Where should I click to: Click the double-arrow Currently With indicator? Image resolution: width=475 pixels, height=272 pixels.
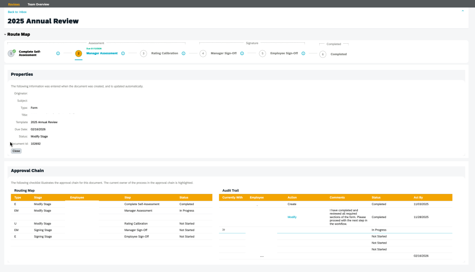pyautogui.click(x=224, y=230)
